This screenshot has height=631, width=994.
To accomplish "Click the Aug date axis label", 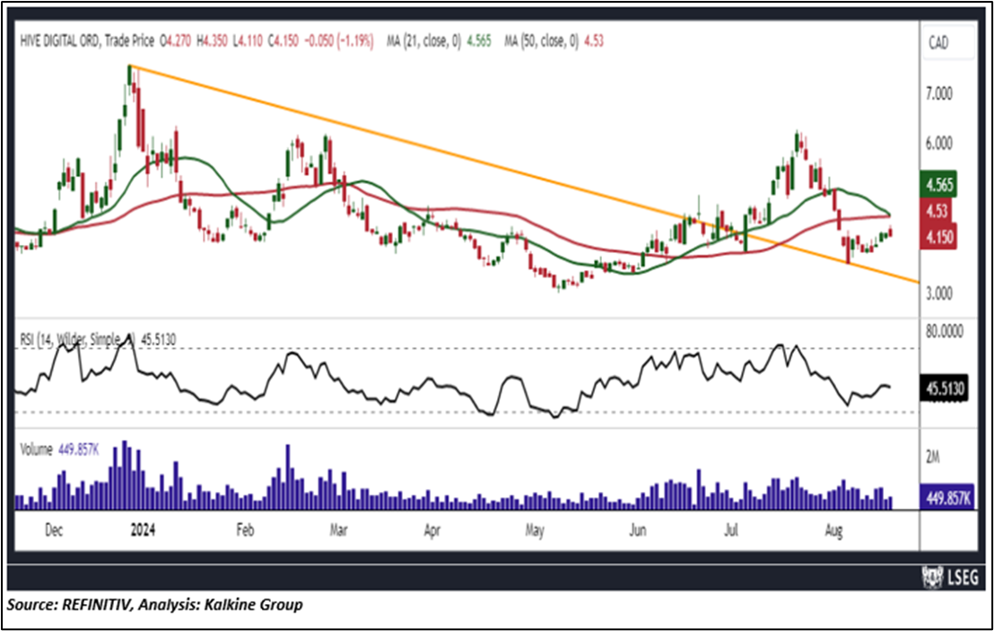I will [x=833, y=530].
